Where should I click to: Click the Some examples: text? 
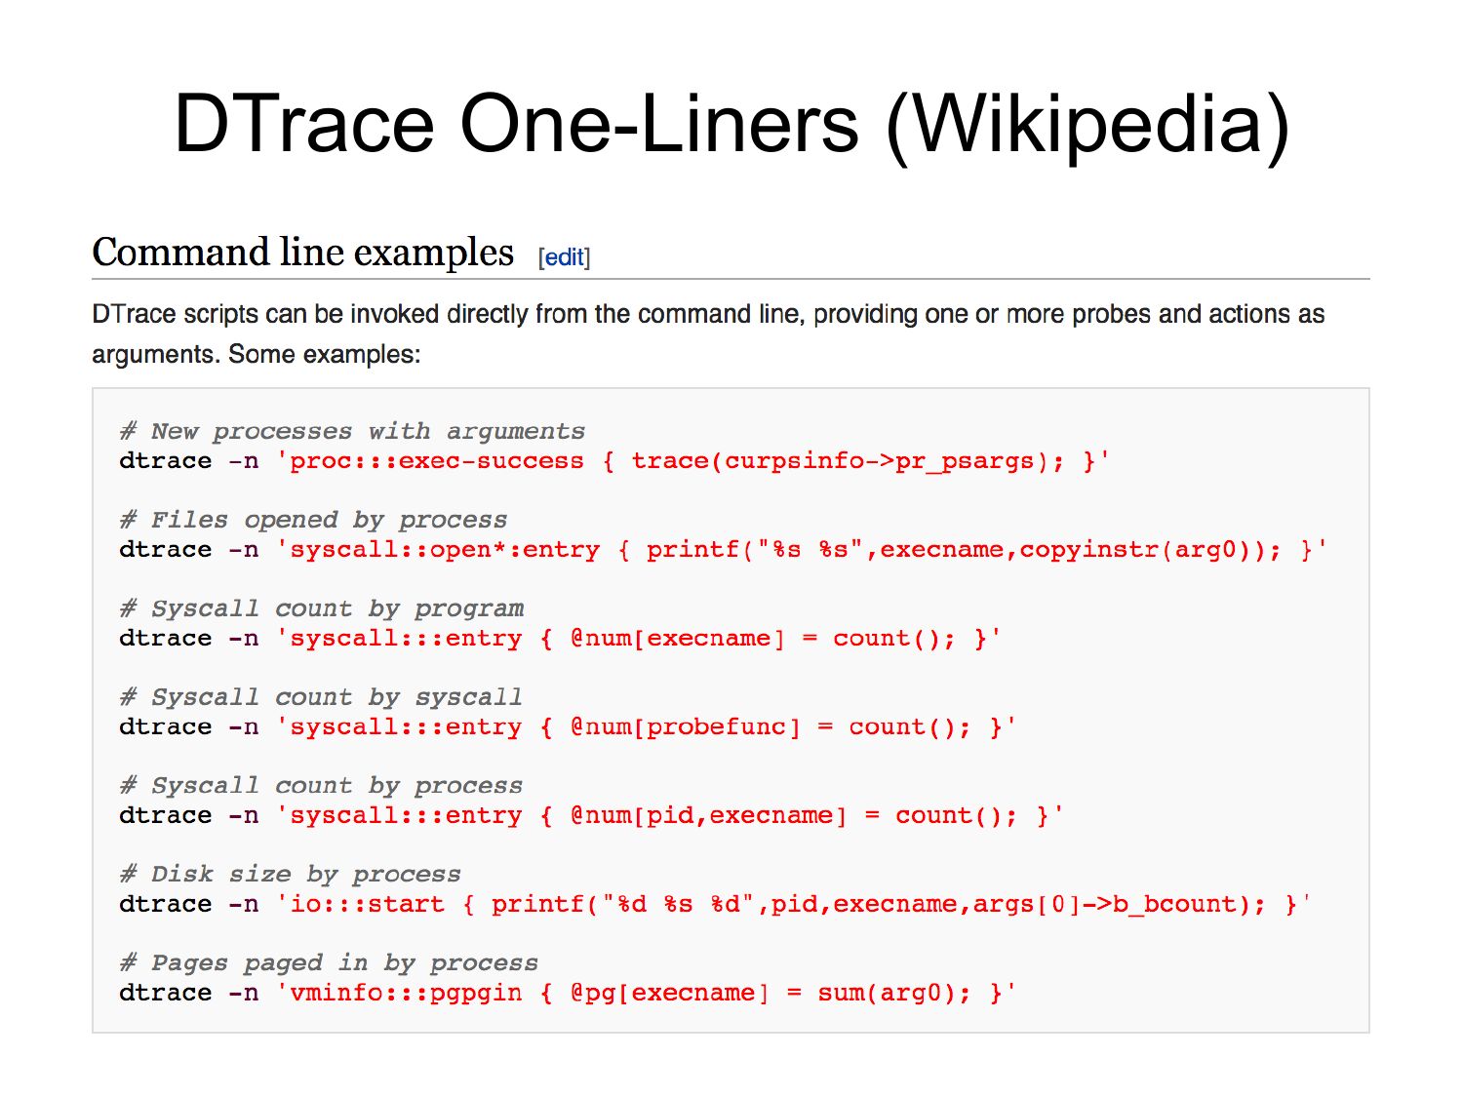pos(325,354)
